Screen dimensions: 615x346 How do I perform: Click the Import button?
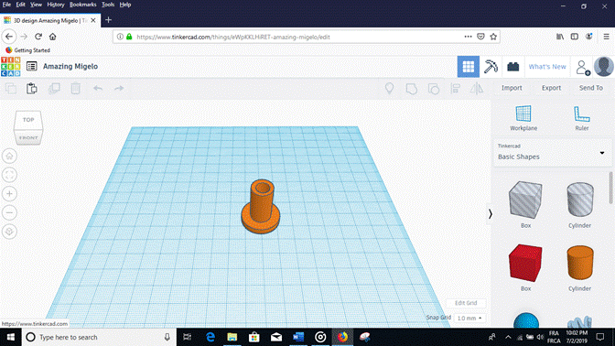[512, 88]
